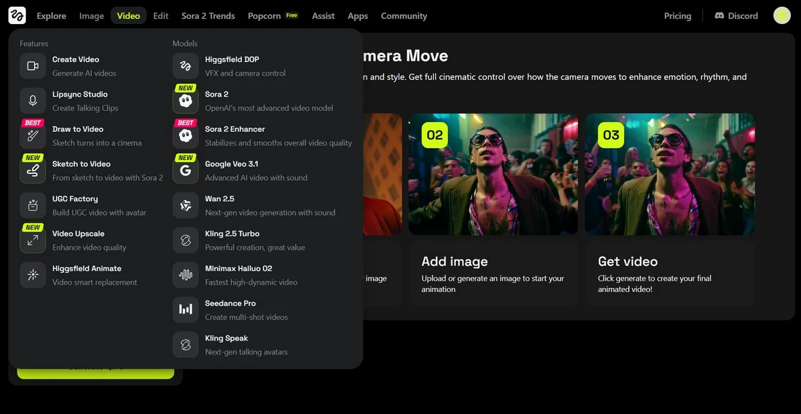Click the Get video heading
Screen dimensions: 801x414
point(628,261)
